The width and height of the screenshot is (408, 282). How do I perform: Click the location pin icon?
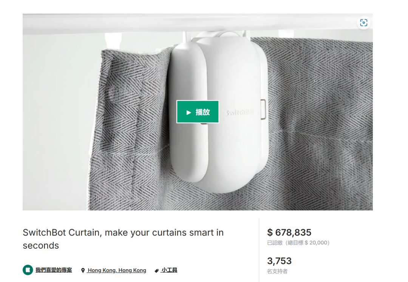click(83, 271)
